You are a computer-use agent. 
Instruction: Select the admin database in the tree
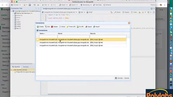18,18
